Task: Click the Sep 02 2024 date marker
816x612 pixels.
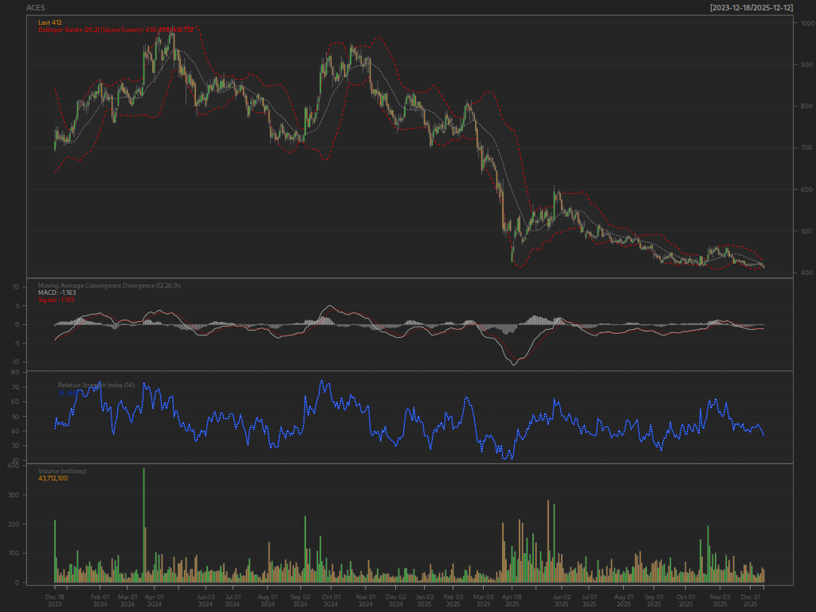Action: tap(300, 601)
